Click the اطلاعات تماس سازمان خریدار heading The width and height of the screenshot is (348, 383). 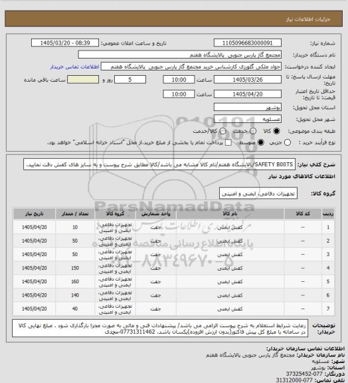click(x=305, y=348)
